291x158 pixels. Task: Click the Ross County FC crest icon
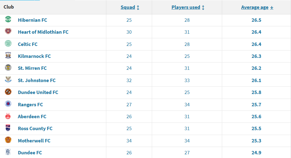pyautogui.click(x=8, y=128)
